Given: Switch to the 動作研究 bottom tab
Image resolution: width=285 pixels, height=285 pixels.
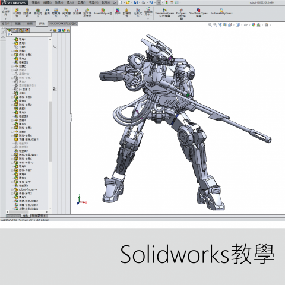Looking at the screenshot, I should [x=39, y=216].
